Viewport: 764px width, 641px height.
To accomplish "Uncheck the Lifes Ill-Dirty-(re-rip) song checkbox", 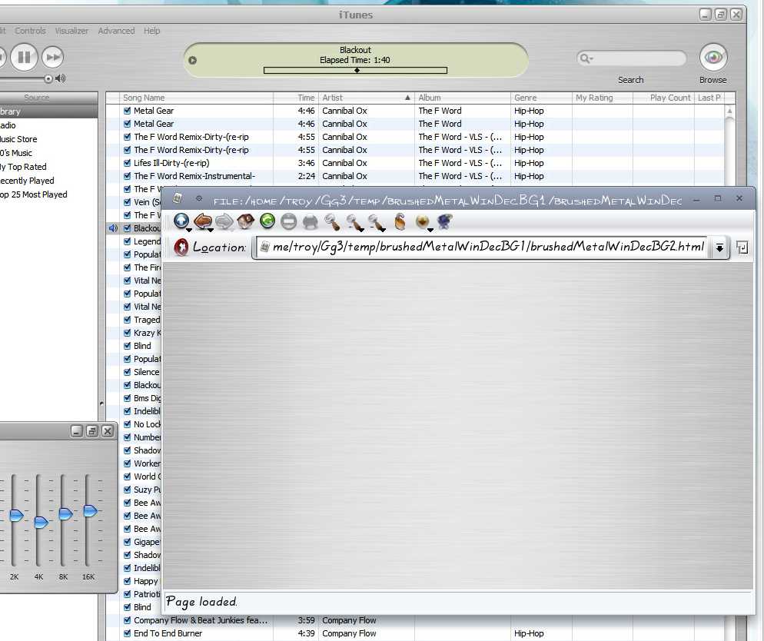I will 127,163.
